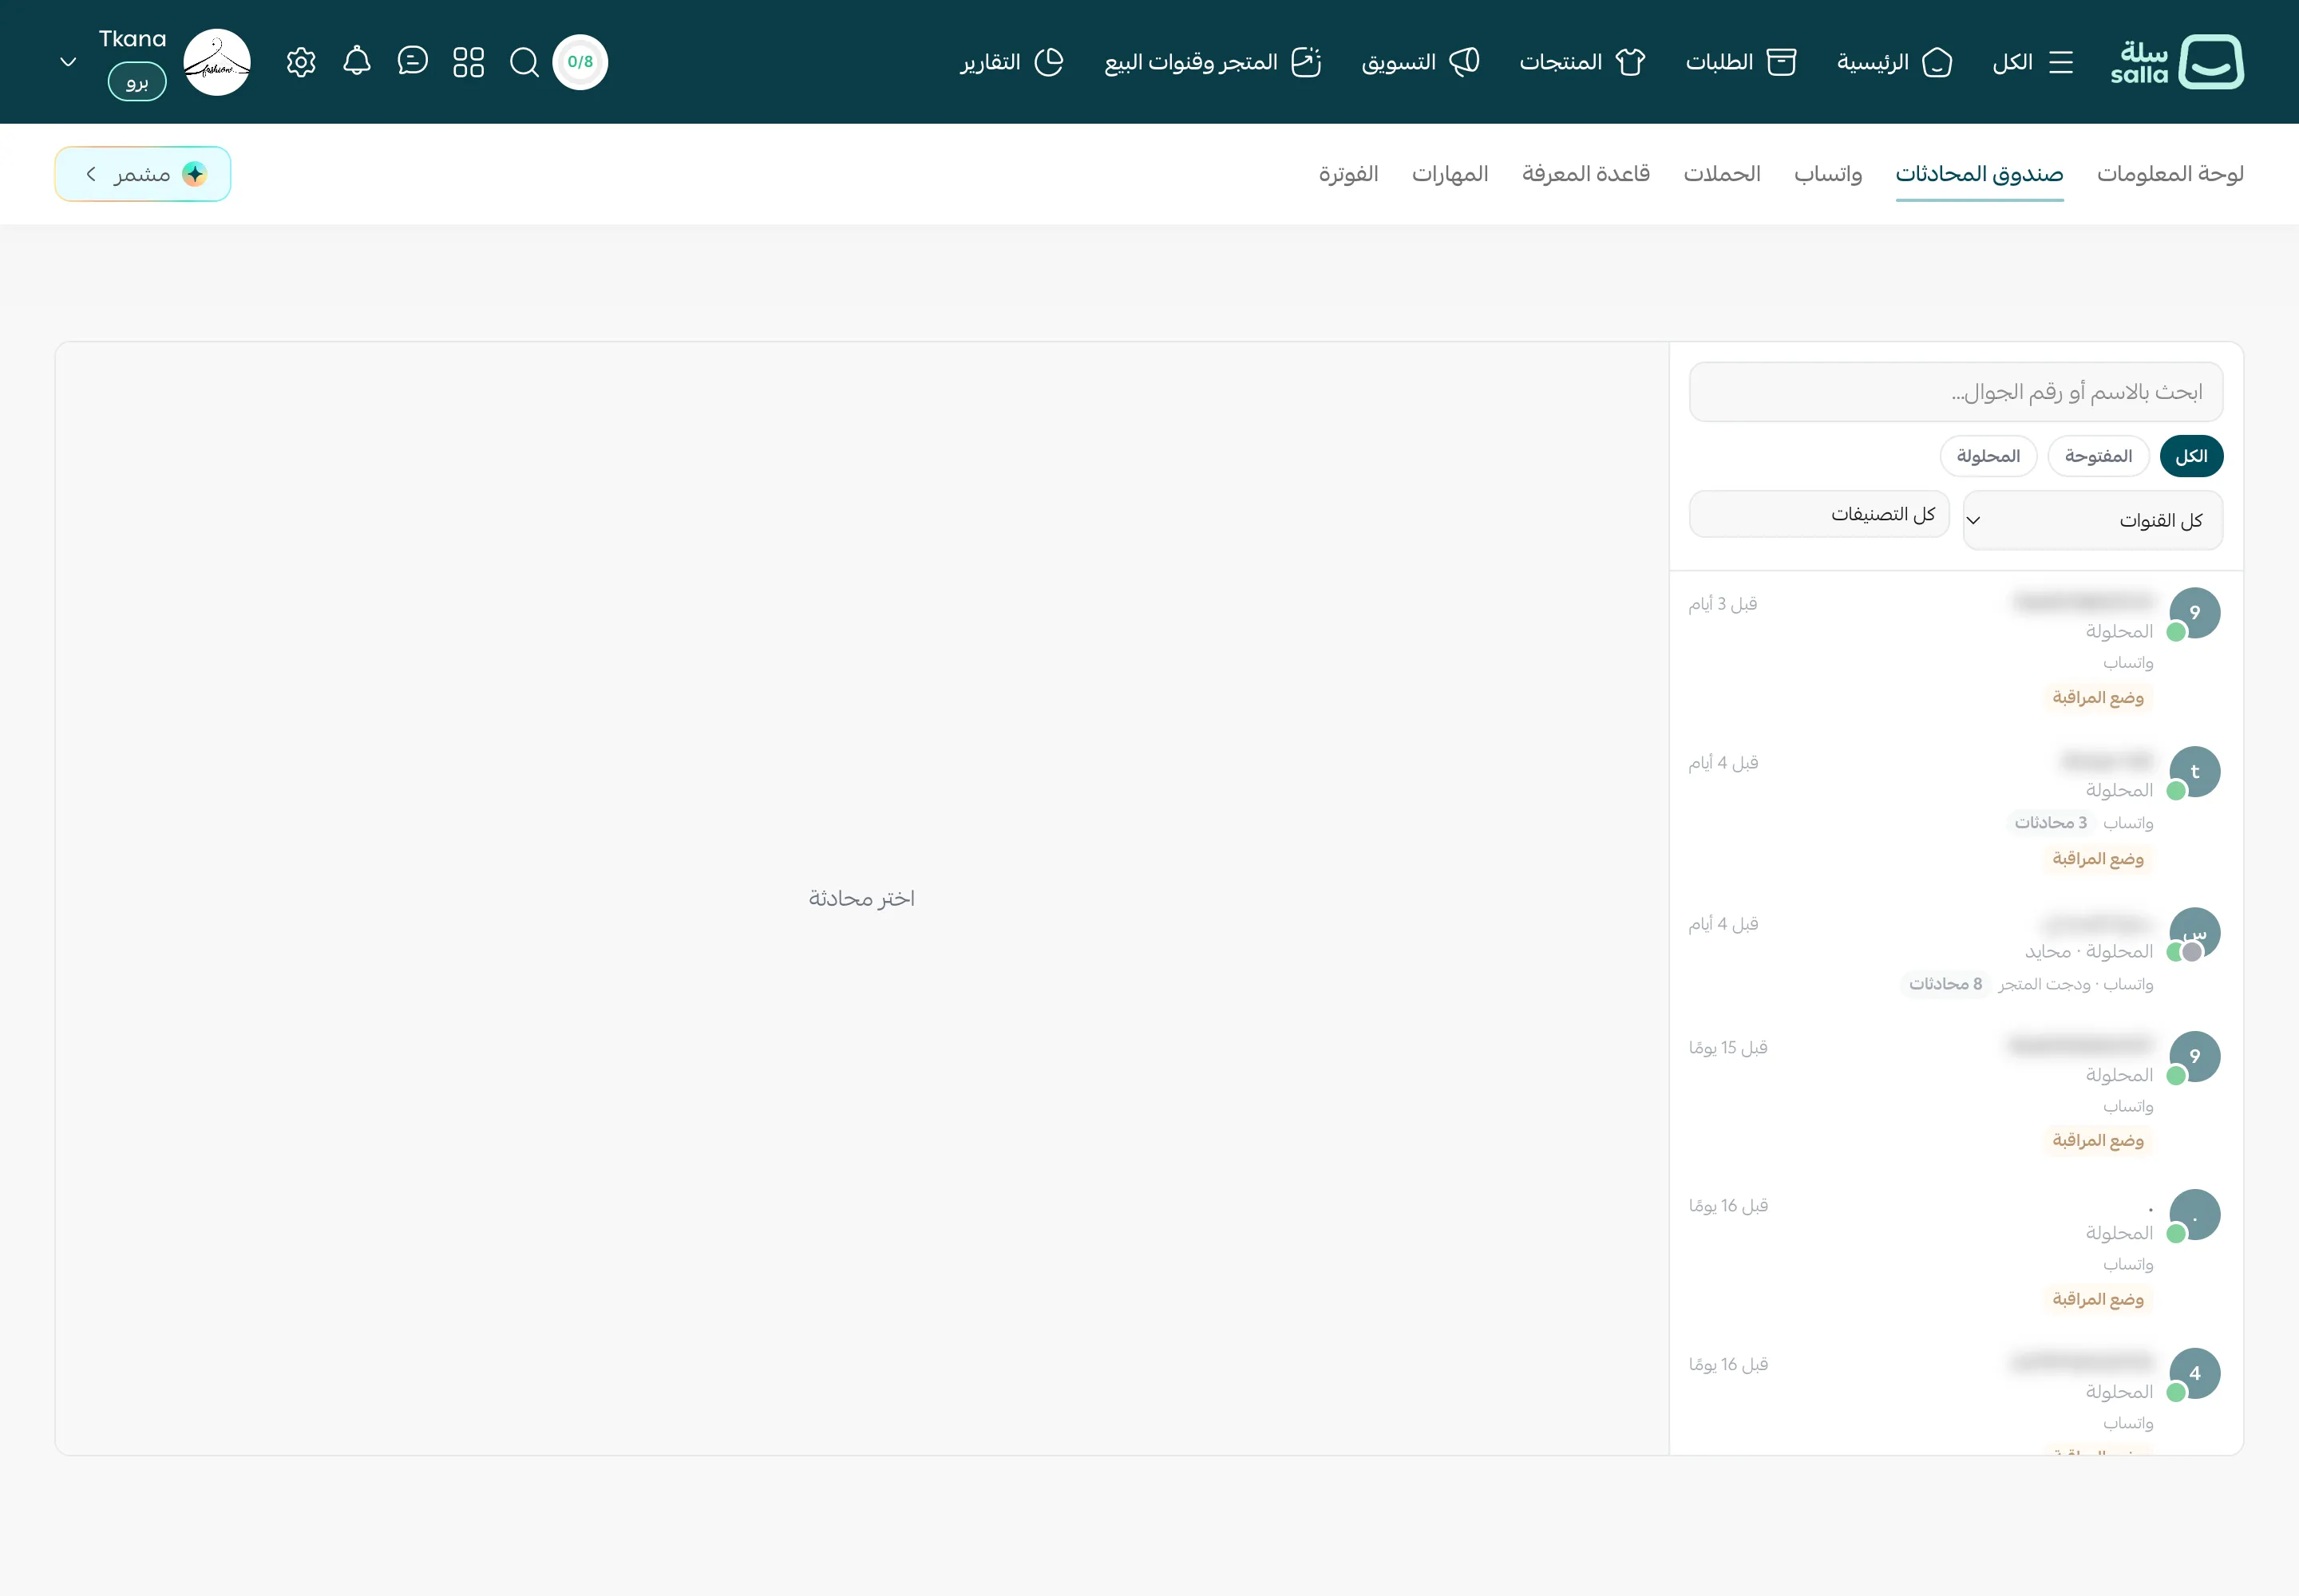Expand the Tkana account dropdown arrow
The width and height of the screenshot is (2299, 1596).
pos(68,62)
